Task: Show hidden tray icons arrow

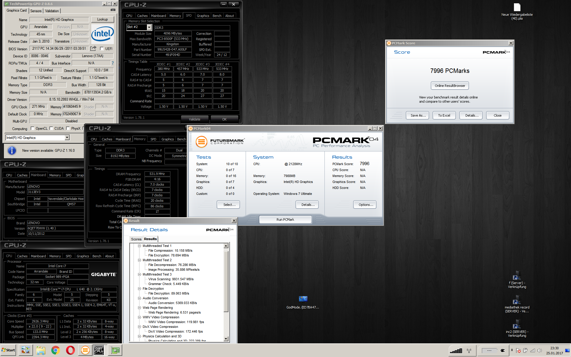Action: point(512,350)
